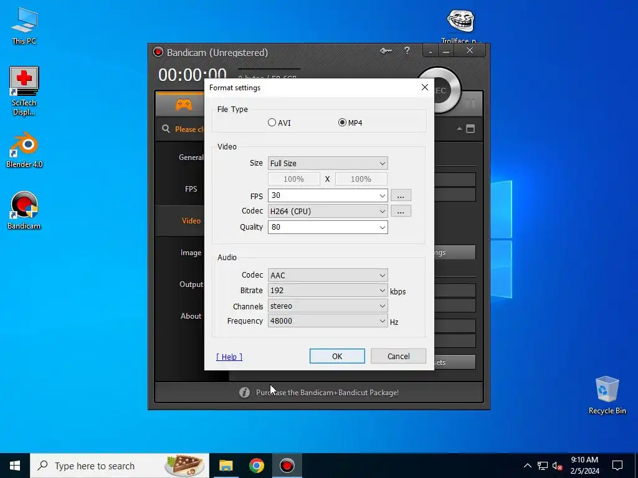Open the Video tab in Bandicam
The height and width of the screenshot is (478, 638).
191,221
